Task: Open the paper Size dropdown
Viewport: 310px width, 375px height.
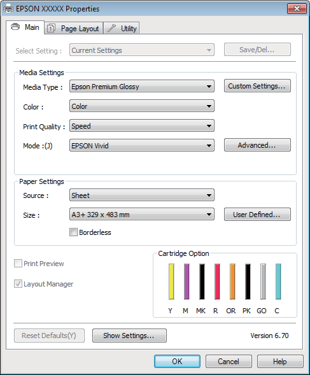Action: pyautogui.click(x=142, y=215)
